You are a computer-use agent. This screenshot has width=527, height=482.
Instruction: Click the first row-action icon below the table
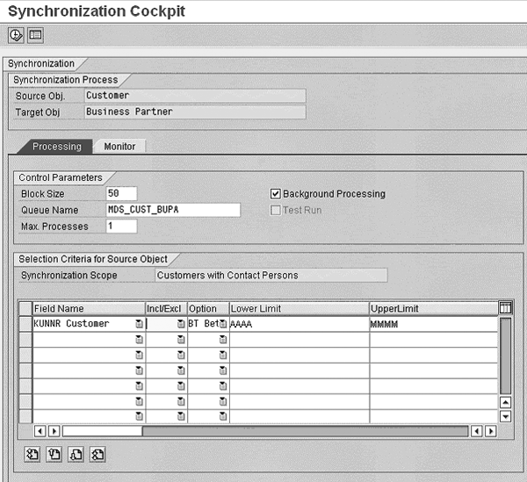click(32, 454)
